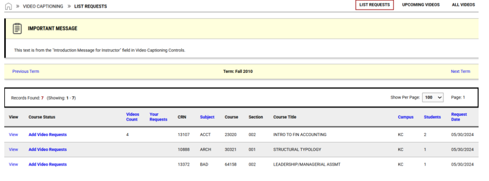Go to Next Term
The image size is (489, 181).
coord(461,71)
